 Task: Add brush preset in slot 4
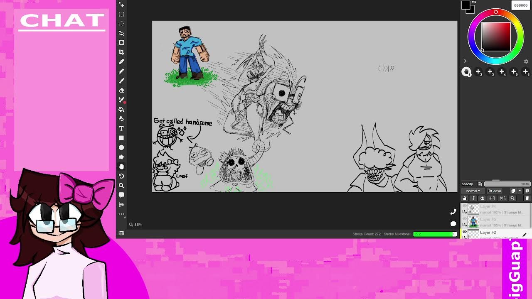502,72
